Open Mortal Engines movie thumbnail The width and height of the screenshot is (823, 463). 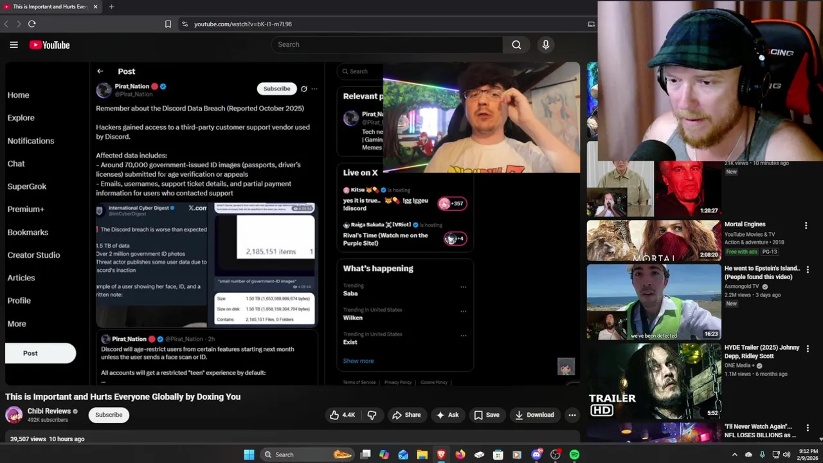653,241
